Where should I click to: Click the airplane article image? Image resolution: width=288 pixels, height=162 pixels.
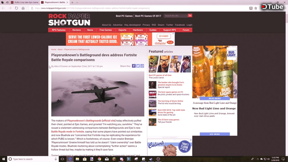point(98,94)
